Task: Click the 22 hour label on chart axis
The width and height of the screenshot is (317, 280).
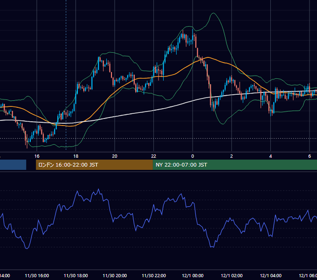Action: click(154, 156)
